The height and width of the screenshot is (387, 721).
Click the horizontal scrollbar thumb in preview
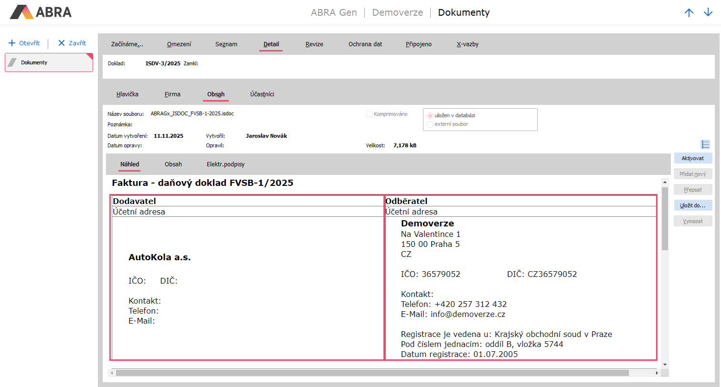[372, 373]
